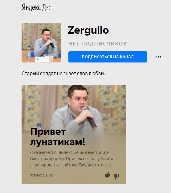Click the channel description about старый солдат

[x=63, y=74]
